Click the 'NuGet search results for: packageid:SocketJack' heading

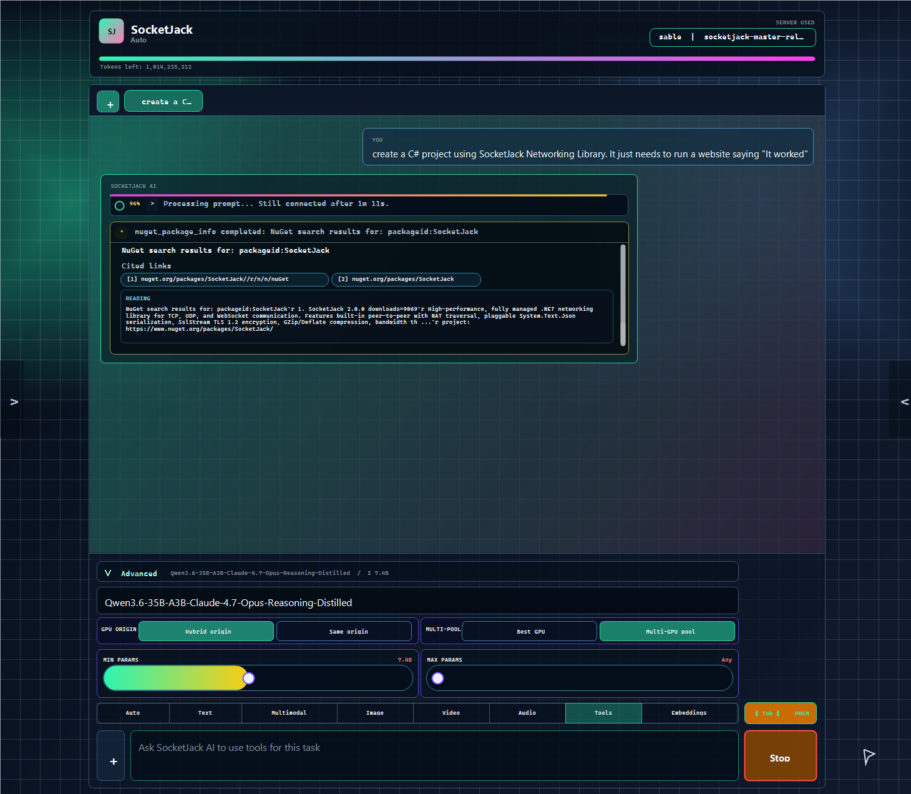tap(225, 250)
